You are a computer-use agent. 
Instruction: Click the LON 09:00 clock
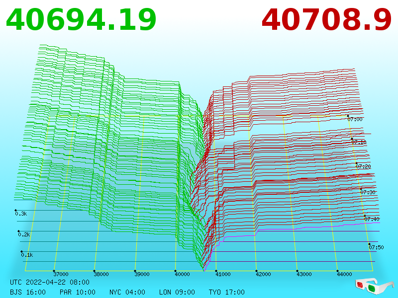click(x=177, y=292)
